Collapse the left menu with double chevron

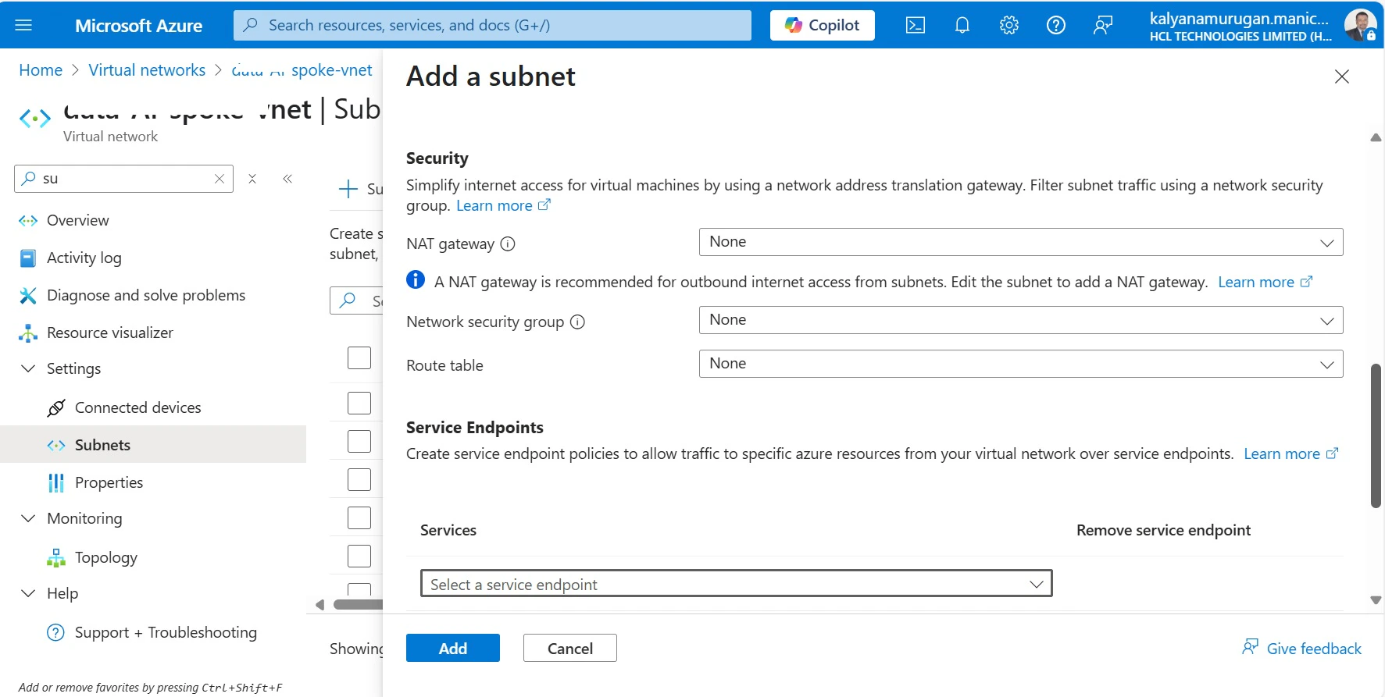tap(287, 179)
